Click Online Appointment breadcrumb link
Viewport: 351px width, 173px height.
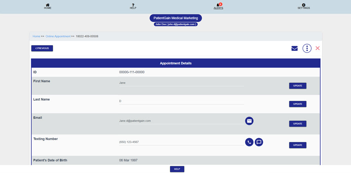(x=58, y=36)
